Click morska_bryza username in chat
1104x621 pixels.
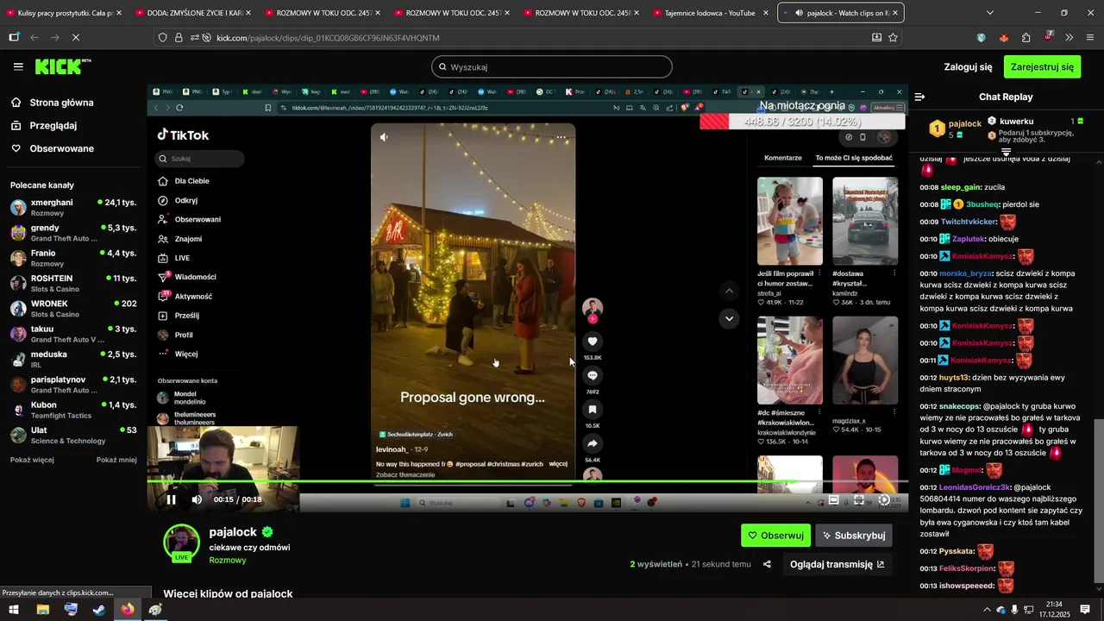click(x=966, y=273)
